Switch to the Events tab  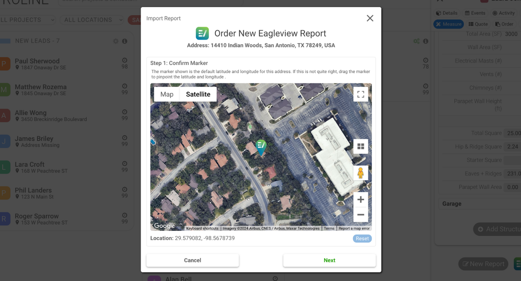click(x=475, y=13)
